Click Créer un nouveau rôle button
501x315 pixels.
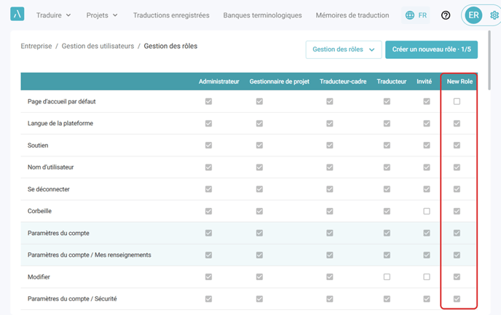coord(431,49)
